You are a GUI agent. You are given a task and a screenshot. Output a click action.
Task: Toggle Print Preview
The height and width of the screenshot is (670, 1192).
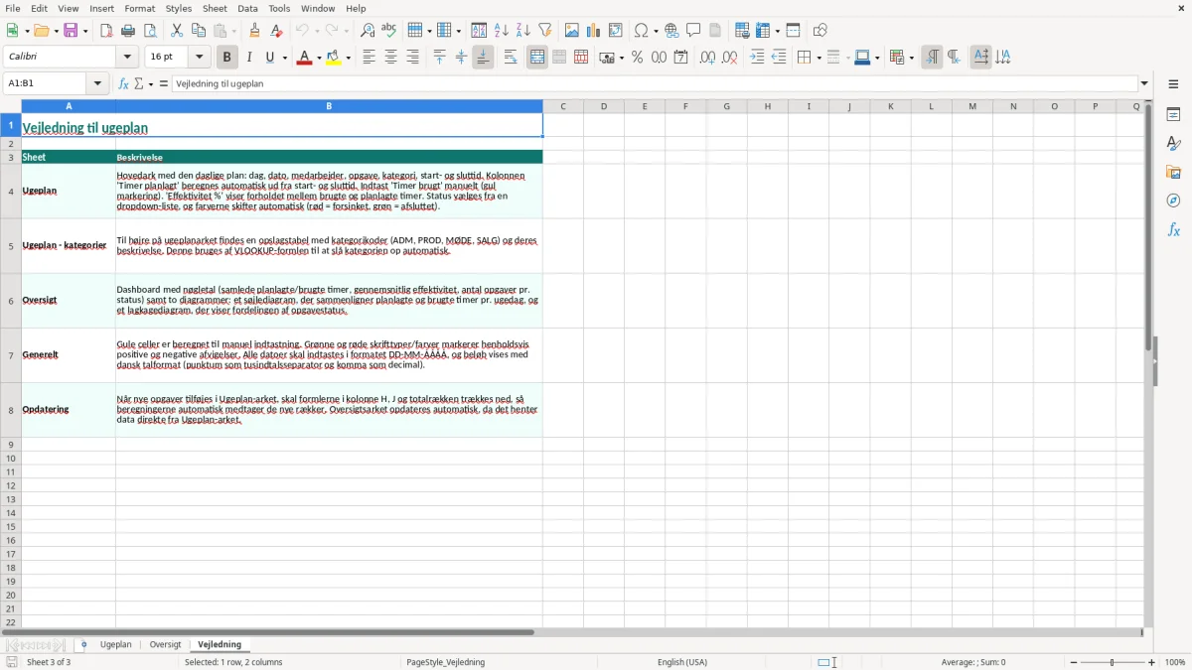pos(150,31)
